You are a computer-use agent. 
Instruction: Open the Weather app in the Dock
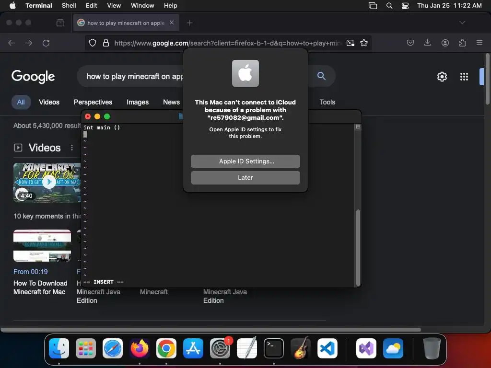tap(393, 348)
